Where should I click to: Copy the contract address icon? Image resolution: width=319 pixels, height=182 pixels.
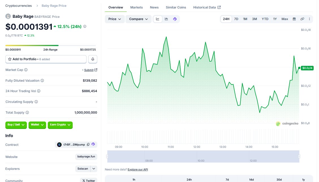88,145
